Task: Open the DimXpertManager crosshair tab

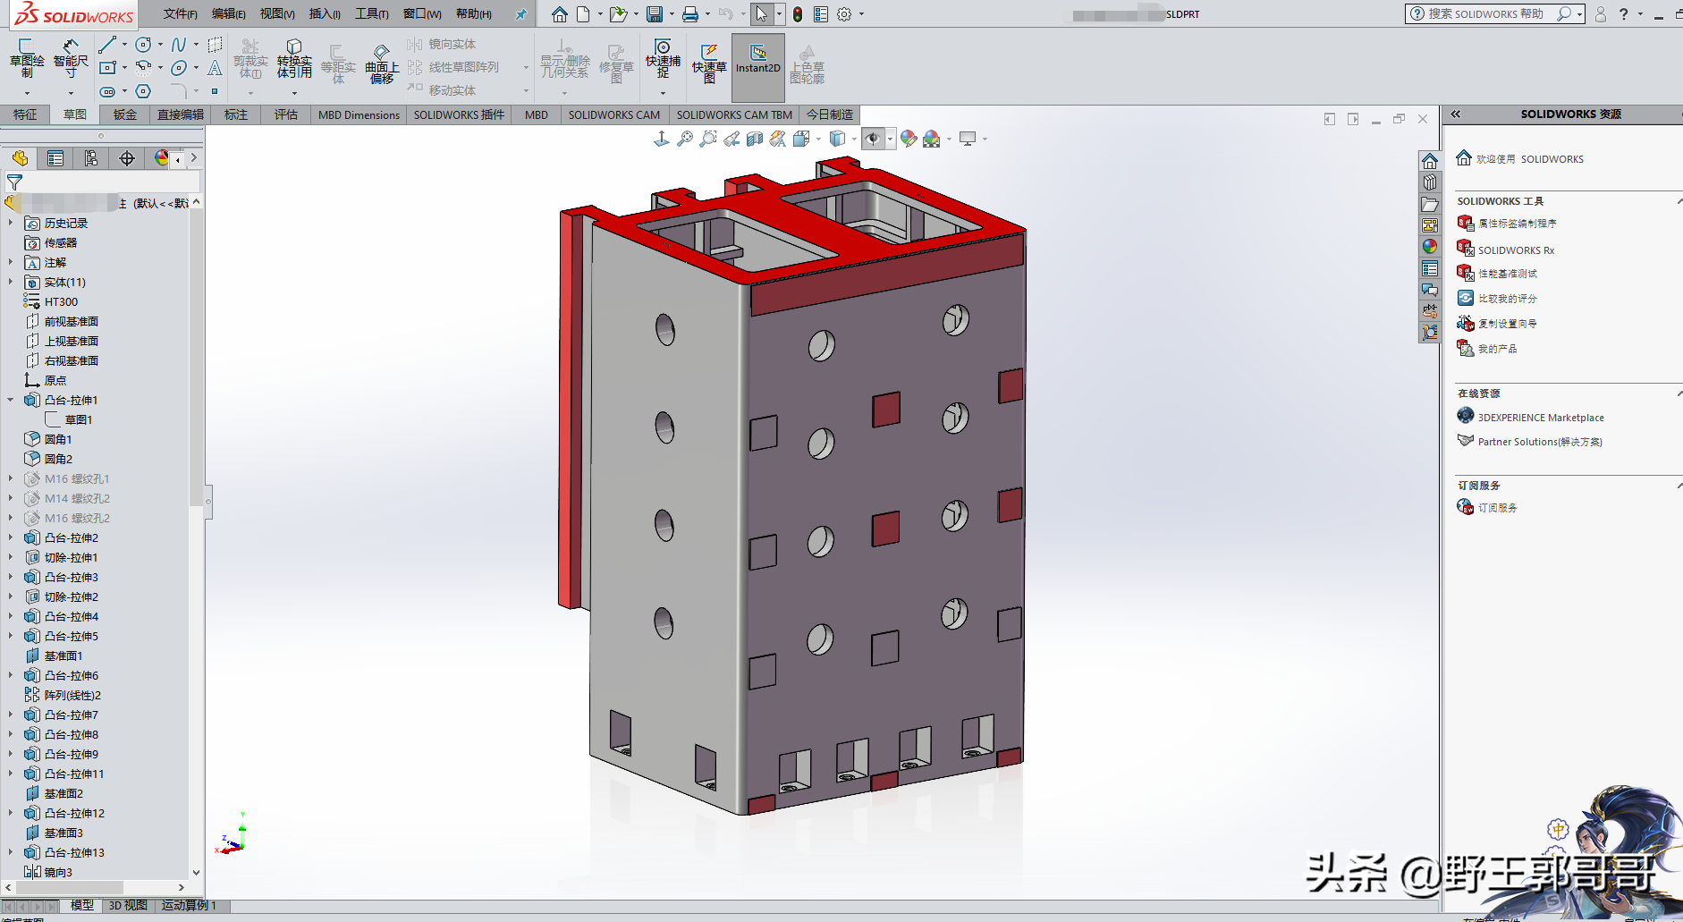Action: tap(127, 158)
